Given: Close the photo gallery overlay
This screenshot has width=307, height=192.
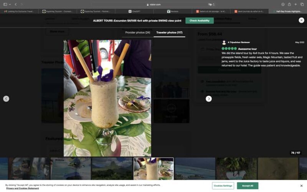Looking at the screenshot, I should click(x=301, y=20).
